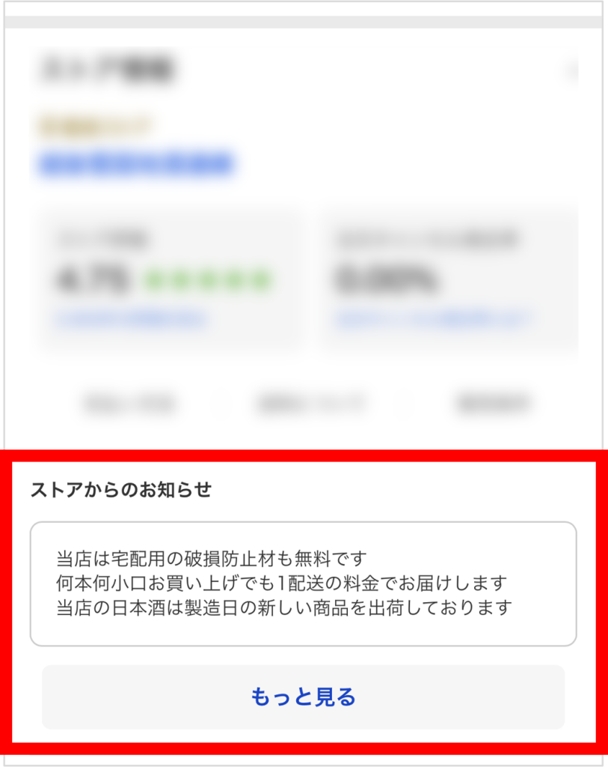Screen dimensions: 608x767
Task: Open the blurred store name heading
Action: coord(108,70)
